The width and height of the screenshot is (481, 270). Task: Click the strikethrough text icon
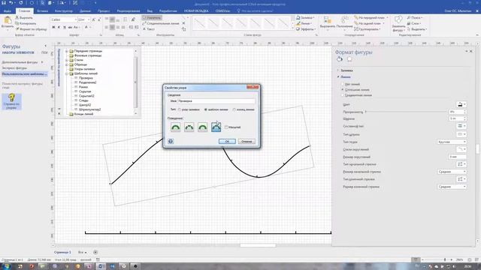click(x=70, y=27)
